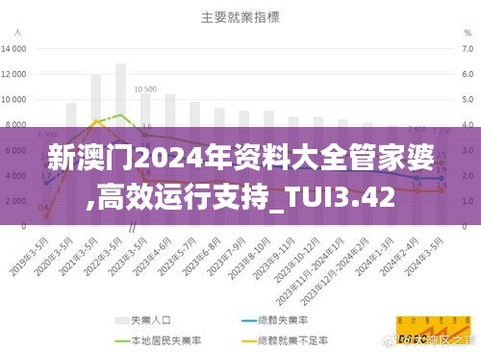Click the 14 000 left axis label
This screenshot has height=352, width=481.
[x=13, y=49]
